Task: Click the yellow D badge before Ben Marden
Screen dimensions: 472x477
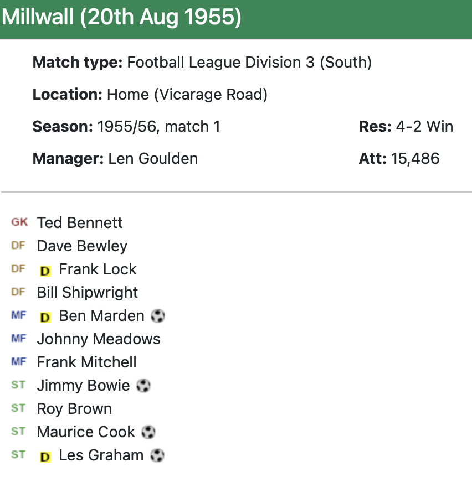Action: (45, 317)
